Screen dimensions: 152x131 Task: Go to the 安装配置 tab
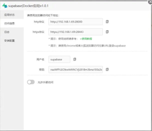click(12, 40)
